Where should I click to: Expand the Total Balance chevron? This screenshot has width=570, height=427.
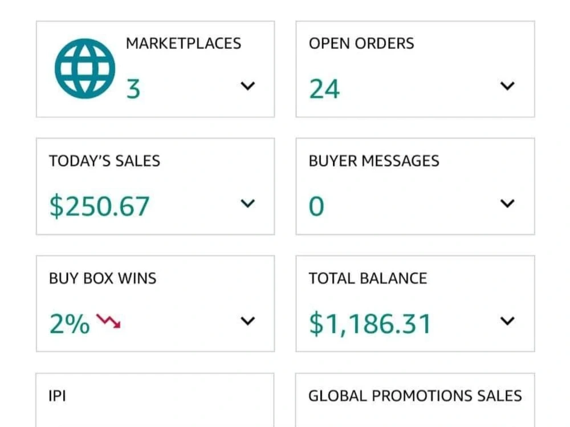507,321
